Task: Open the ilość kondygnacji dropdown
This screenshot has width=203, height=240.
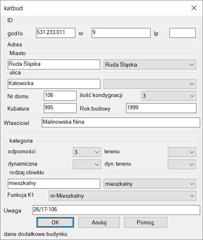Action: point(169,96)
